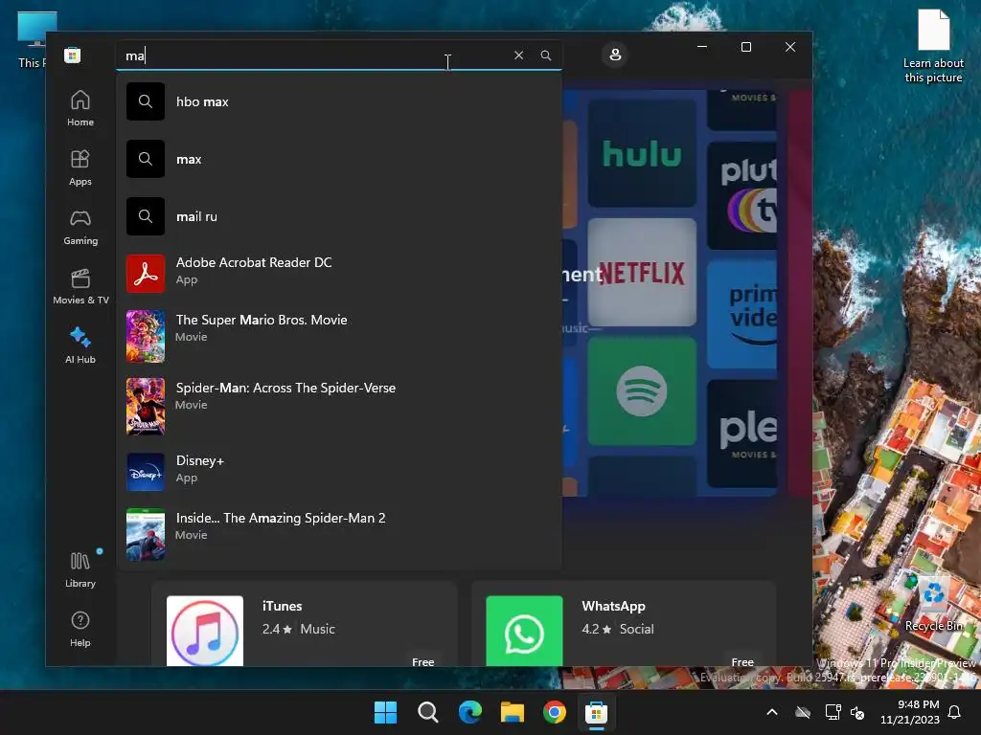
Task: Open the Home section in sidebar
Action: (x=80, y=108)
